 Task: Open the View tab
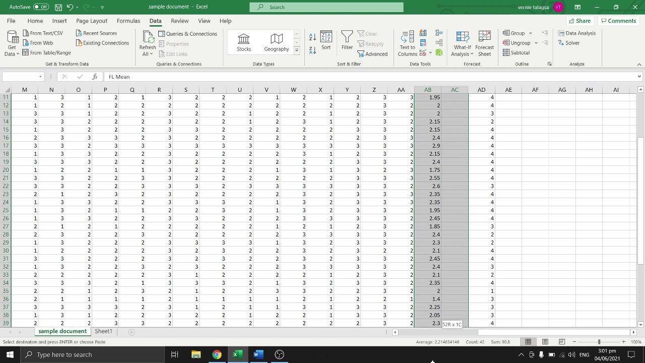(204, 21)
